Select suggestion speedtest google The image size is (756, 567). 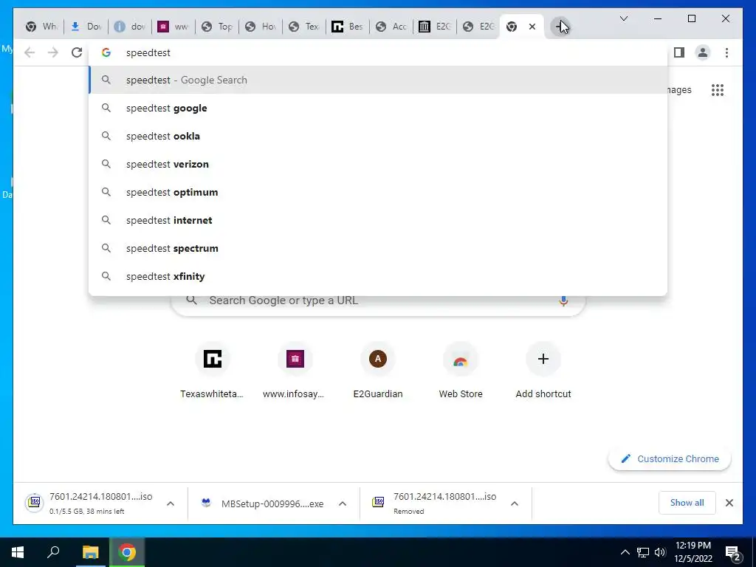(378, 108)
